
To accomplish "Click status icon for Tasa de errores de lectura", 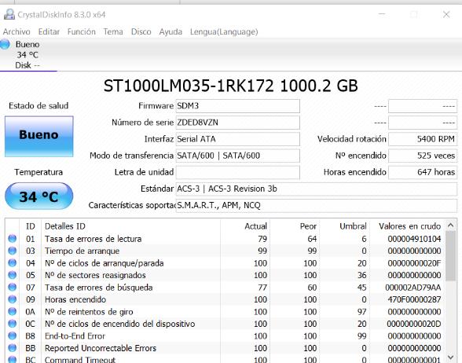I will coord(13,239).
